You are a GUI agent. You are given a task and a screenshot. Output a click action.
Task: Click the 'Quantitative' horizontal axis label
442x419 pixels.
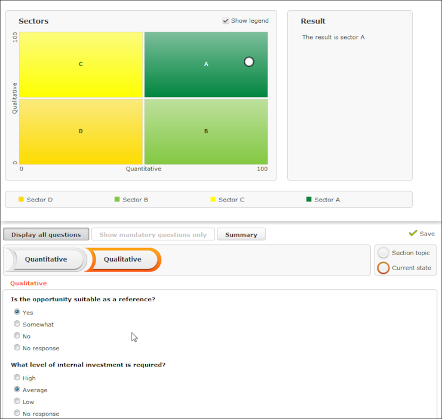143,169
